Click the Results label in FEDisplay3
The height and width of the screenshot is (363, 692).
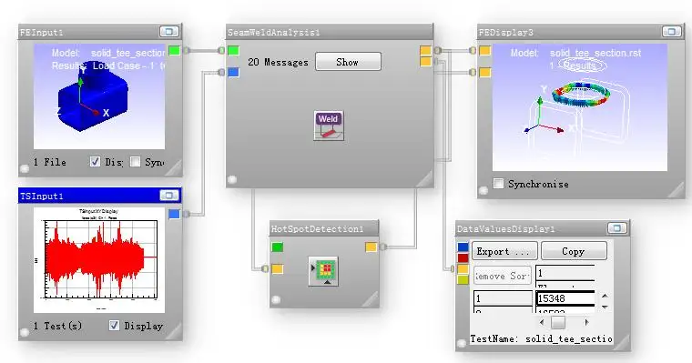coord(580,66)
